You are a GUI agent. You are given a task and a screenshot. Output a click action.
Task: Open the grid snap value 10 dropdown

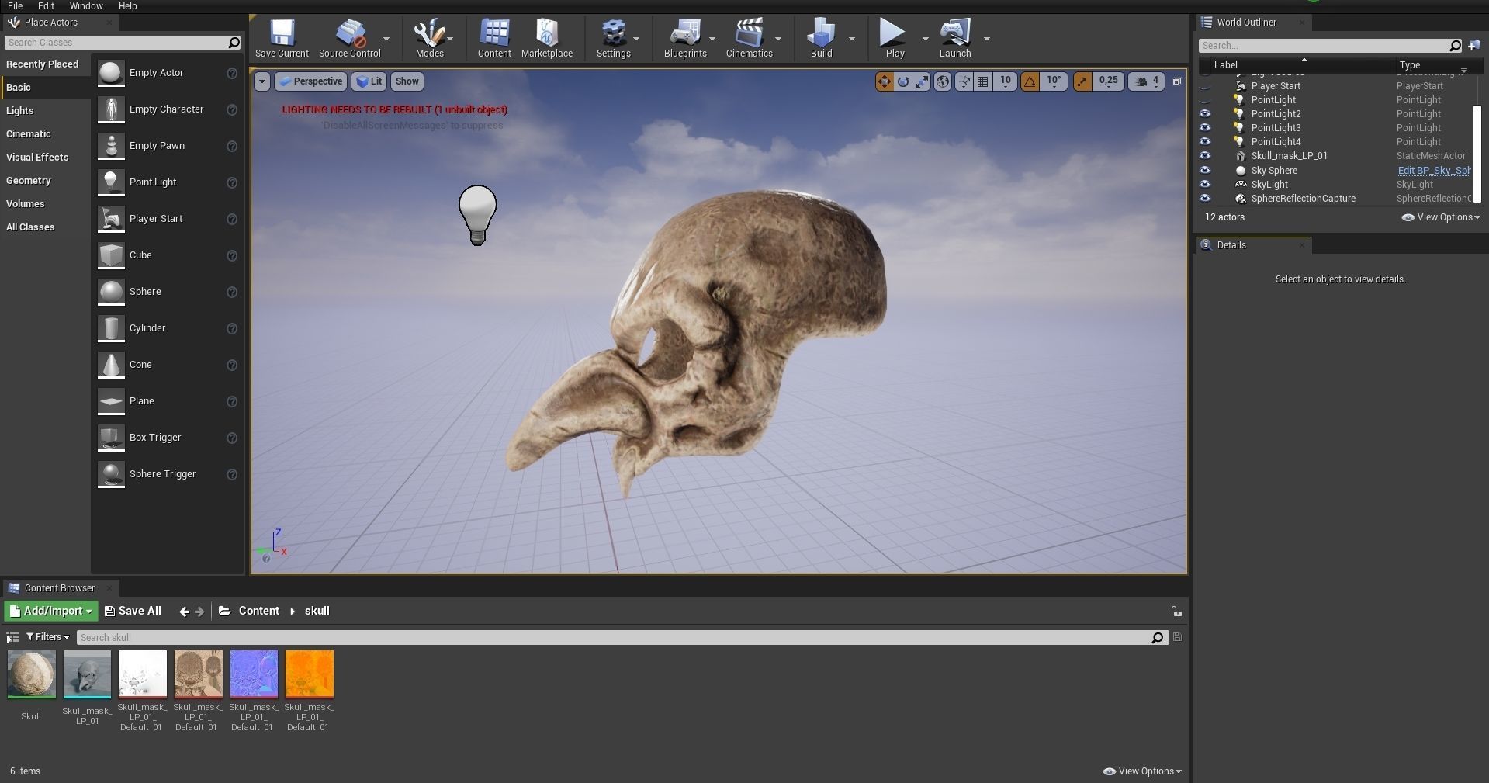coord(1005,81)
